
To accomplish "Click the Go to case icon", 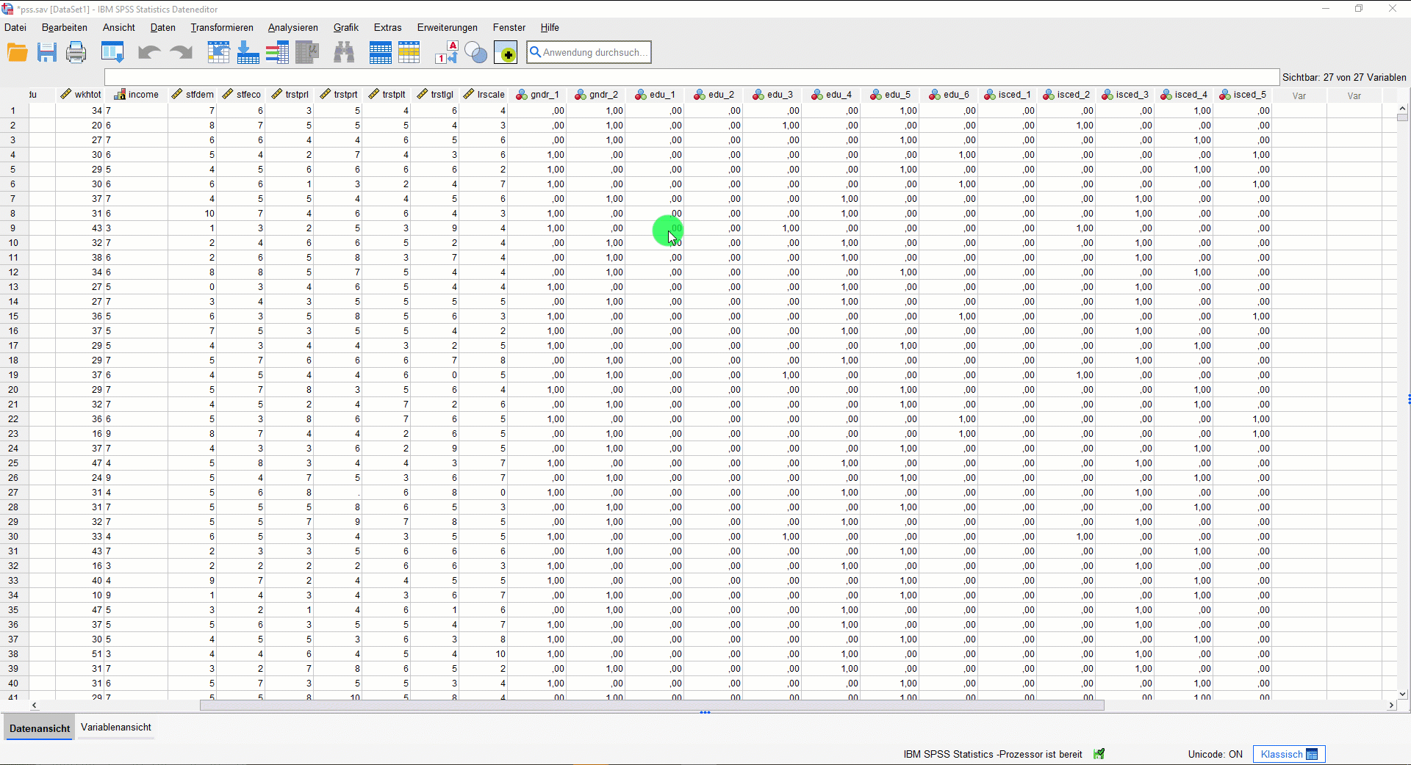I will (218, 53).
